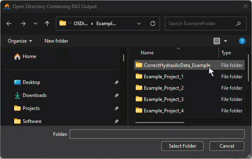Viewport: 252px width, 159px height.
Task: Click folder icon of Example_Project_3
Action: click(x=139, y=99)
